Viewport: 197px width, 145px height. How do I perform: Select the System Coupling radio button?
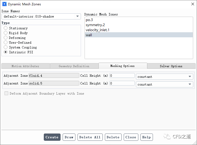[6, 47]
